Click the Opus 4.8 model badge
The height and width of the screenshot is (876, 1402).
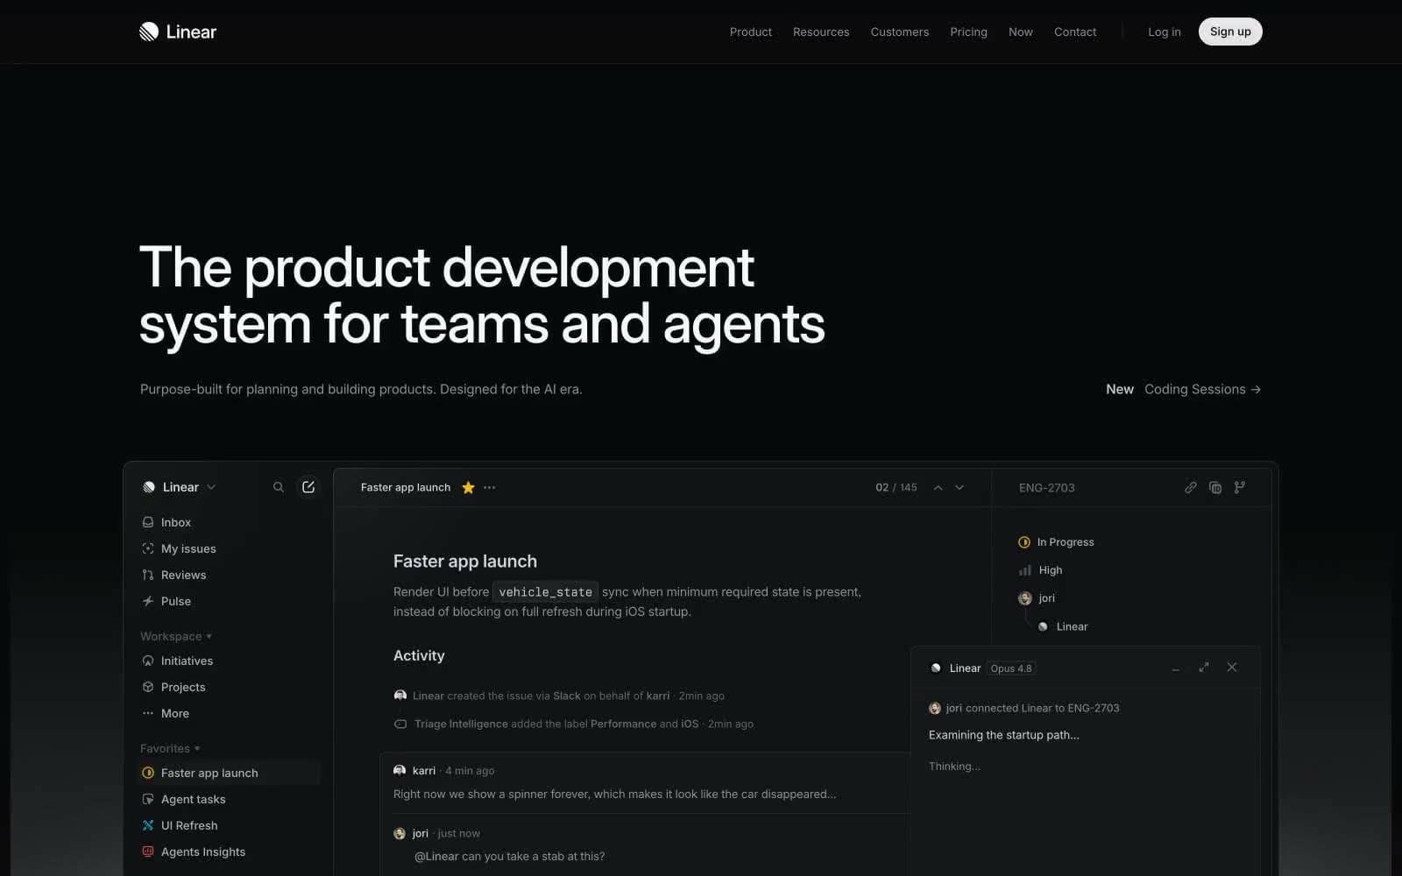click(1011, 668)
